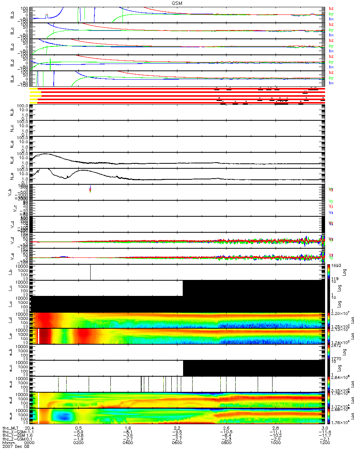The width and height of the screenshot is (354, 457).
Task: Click the spike in the V_b panel
Action: pos(90,189)
